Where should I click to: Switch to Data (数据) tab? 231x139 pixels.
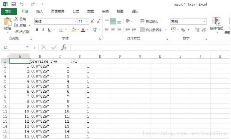[91, 11]
